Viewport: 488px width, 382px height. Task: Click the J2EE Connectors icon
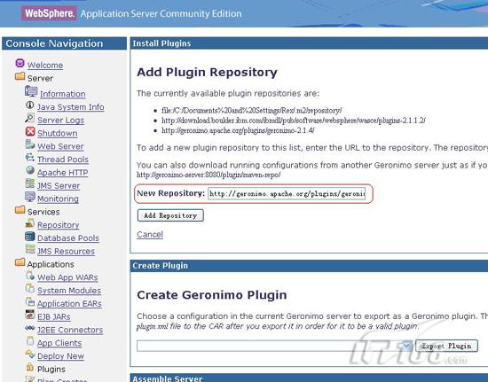click(x=30, y=328)
